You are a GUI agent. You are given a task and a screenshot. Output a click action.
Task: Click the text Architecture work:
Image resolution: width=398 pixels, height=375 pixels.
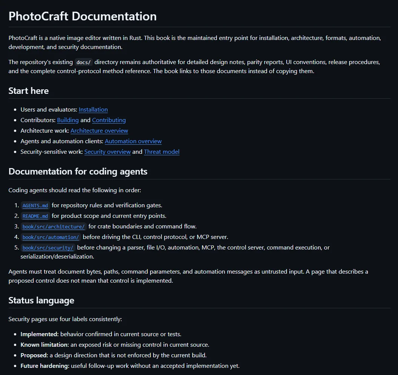point(45,130)
